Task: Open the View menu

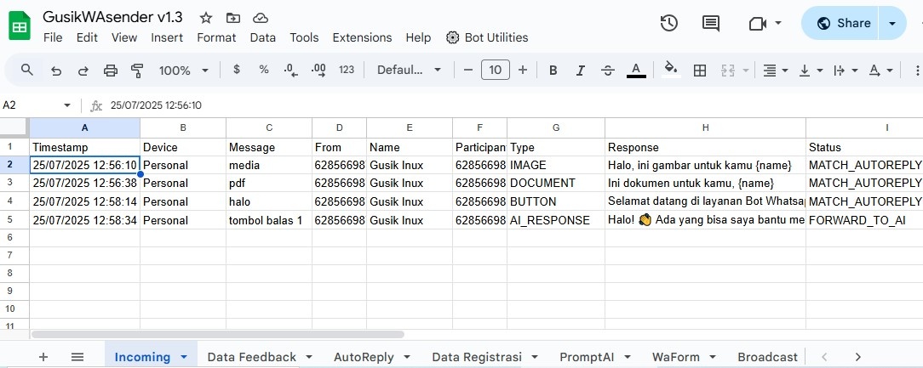Action: point(124,37)
